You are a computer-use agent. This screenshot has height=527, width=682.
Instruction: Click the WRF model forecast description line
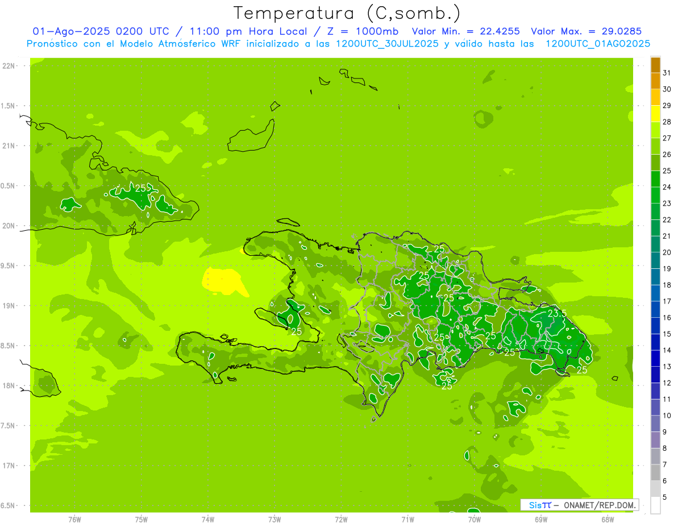[x=338, y=43]
